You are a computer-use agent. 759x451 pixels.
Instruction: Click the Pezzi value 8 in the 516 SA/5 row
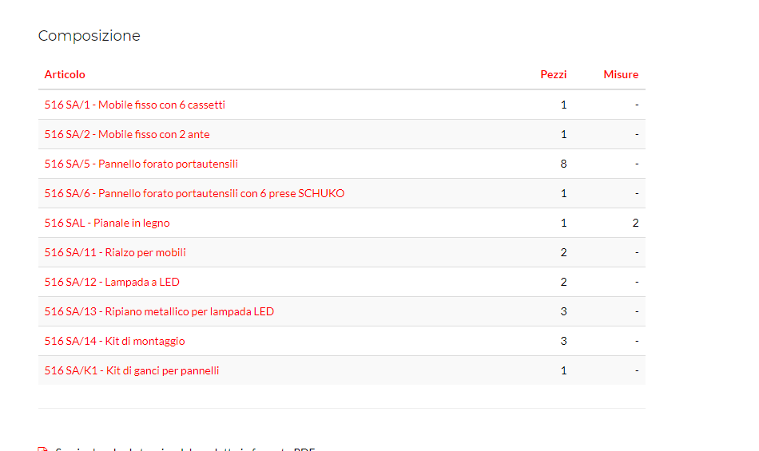pyautogui.click(x=563, y=164)
